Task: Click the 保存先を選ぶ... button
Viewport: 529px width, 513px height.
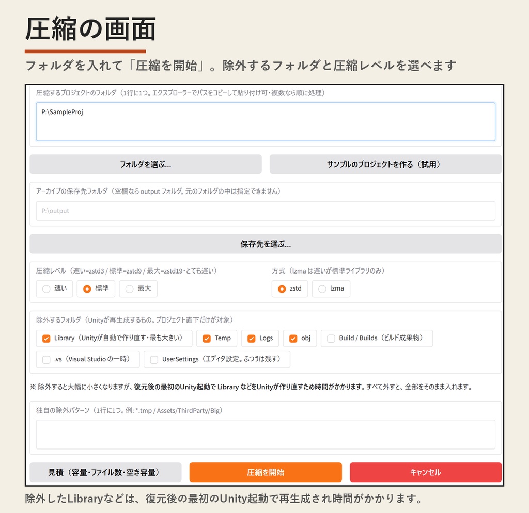Action: coord(266,244)
